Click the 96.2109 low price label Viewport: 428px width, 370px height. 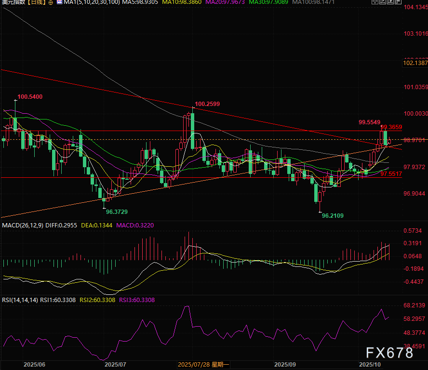333,216
